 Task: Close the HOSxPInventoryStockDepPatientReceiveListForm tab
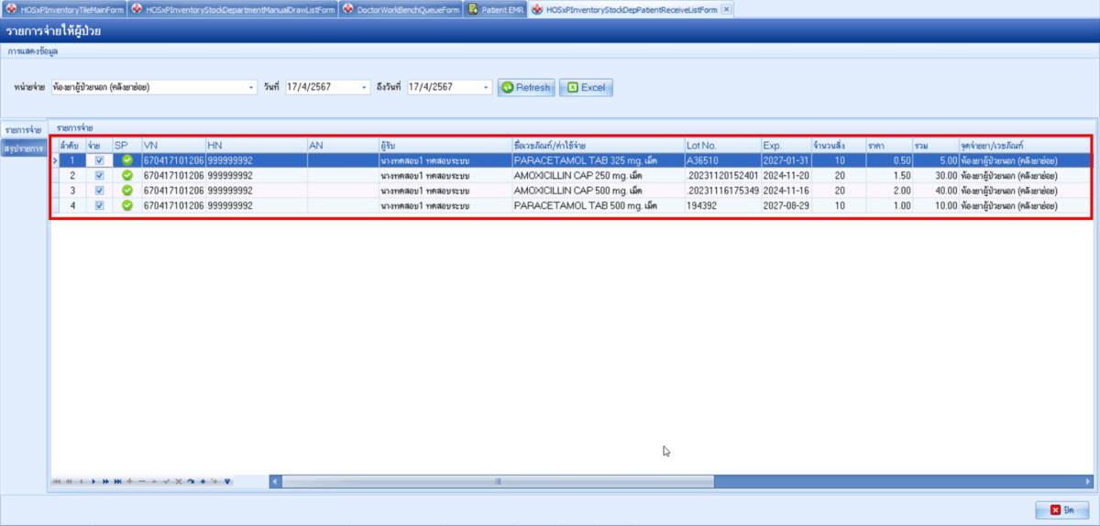click(x=726, y=9)
